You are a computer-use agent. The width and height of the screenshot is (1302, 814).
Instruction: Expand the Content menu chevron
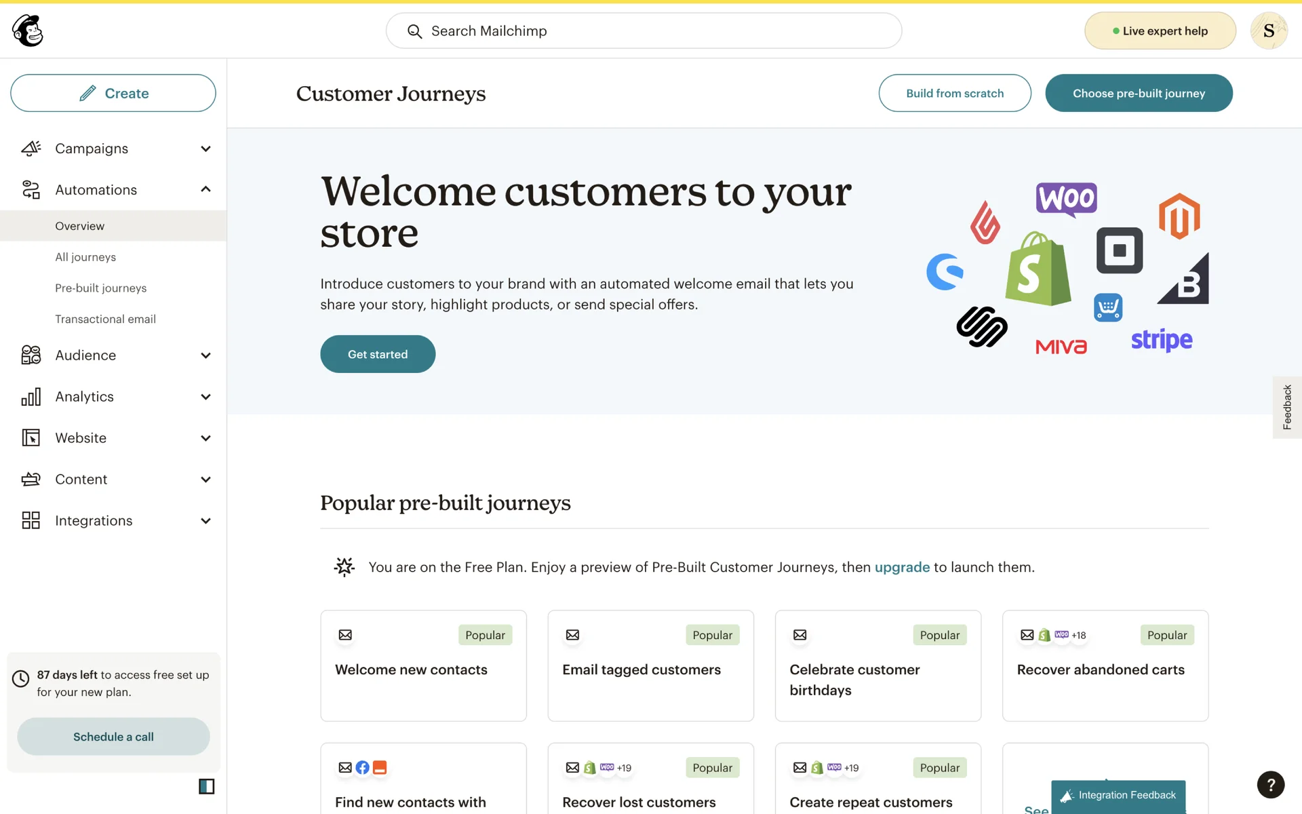pyautogui.click(x=205, y=480)
